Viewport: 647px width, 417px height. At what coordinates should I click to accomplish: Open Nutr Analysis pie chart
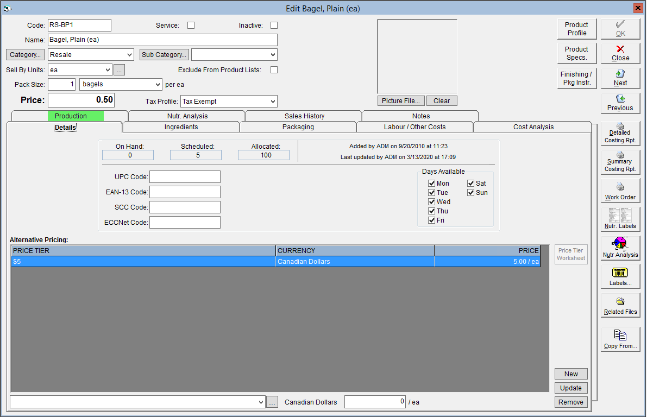(x=620, y=248)
